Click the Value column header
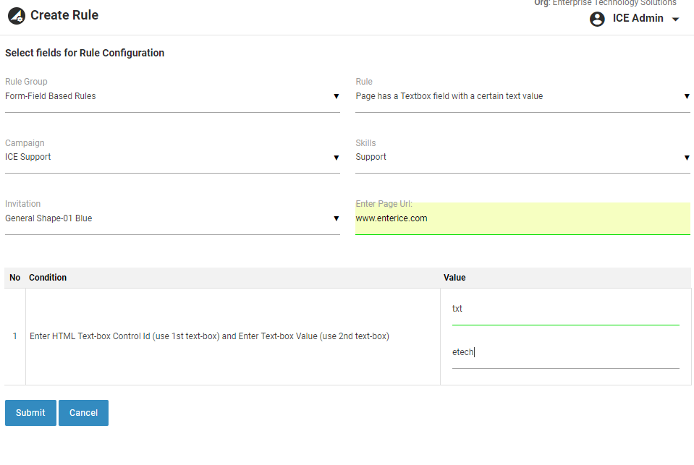This screenshot has height=465, width=694. tap(454, 278)
